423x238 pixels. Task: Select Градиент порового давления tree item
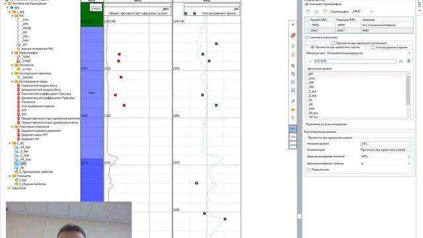[x=41, y=131]
